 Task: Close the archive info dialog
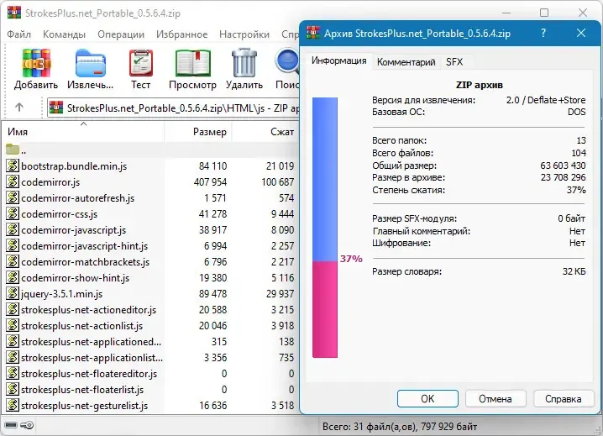(581, 33)
